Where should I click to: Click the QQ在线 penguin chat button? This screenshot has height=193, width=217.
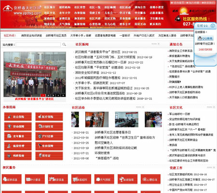(205, 38)
